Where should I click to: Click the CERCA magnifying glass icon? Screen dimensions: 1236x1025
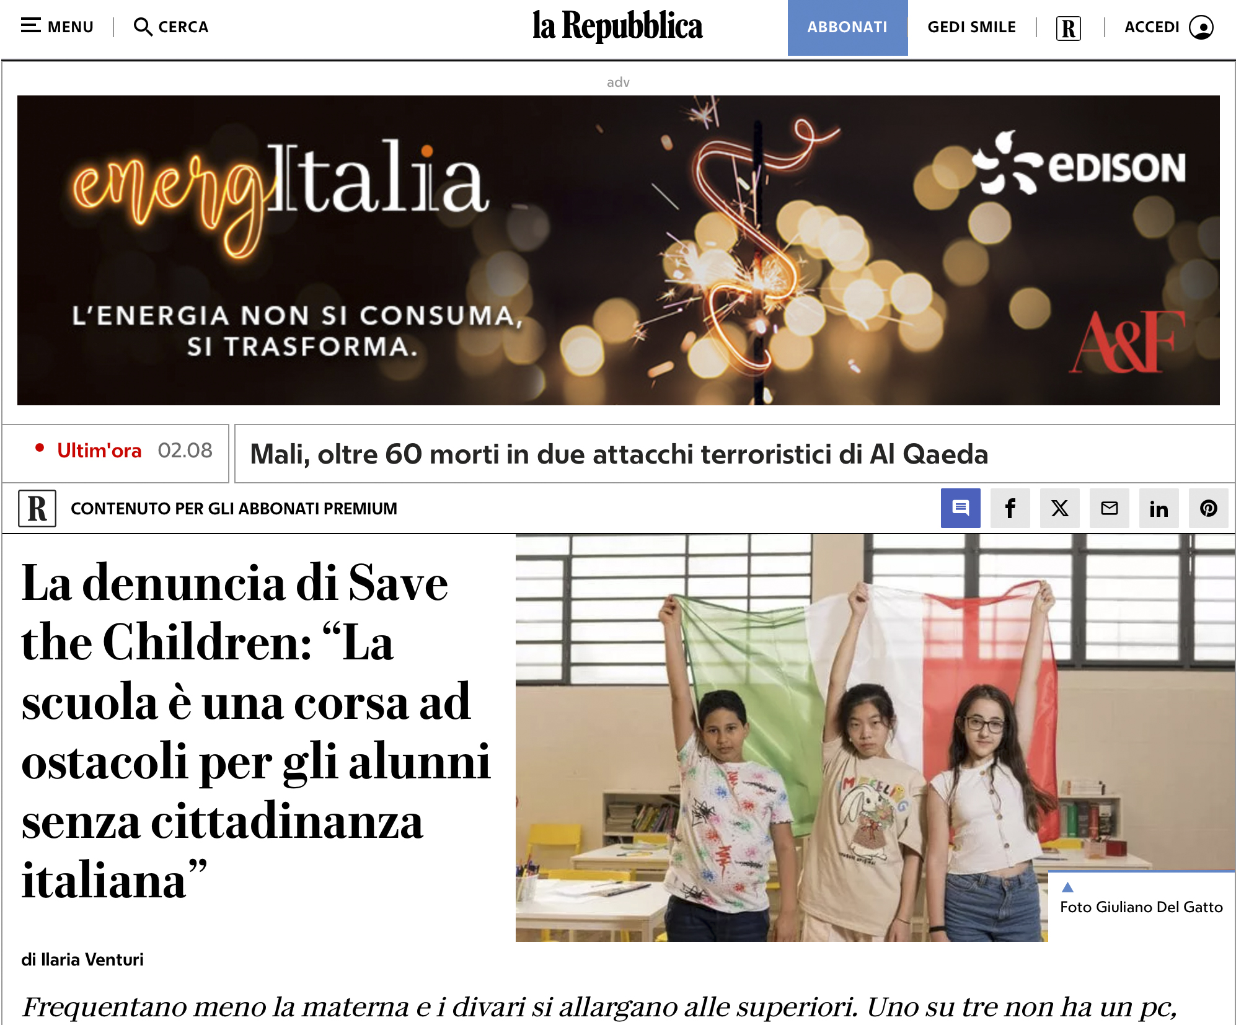click(x=143, y=27)
